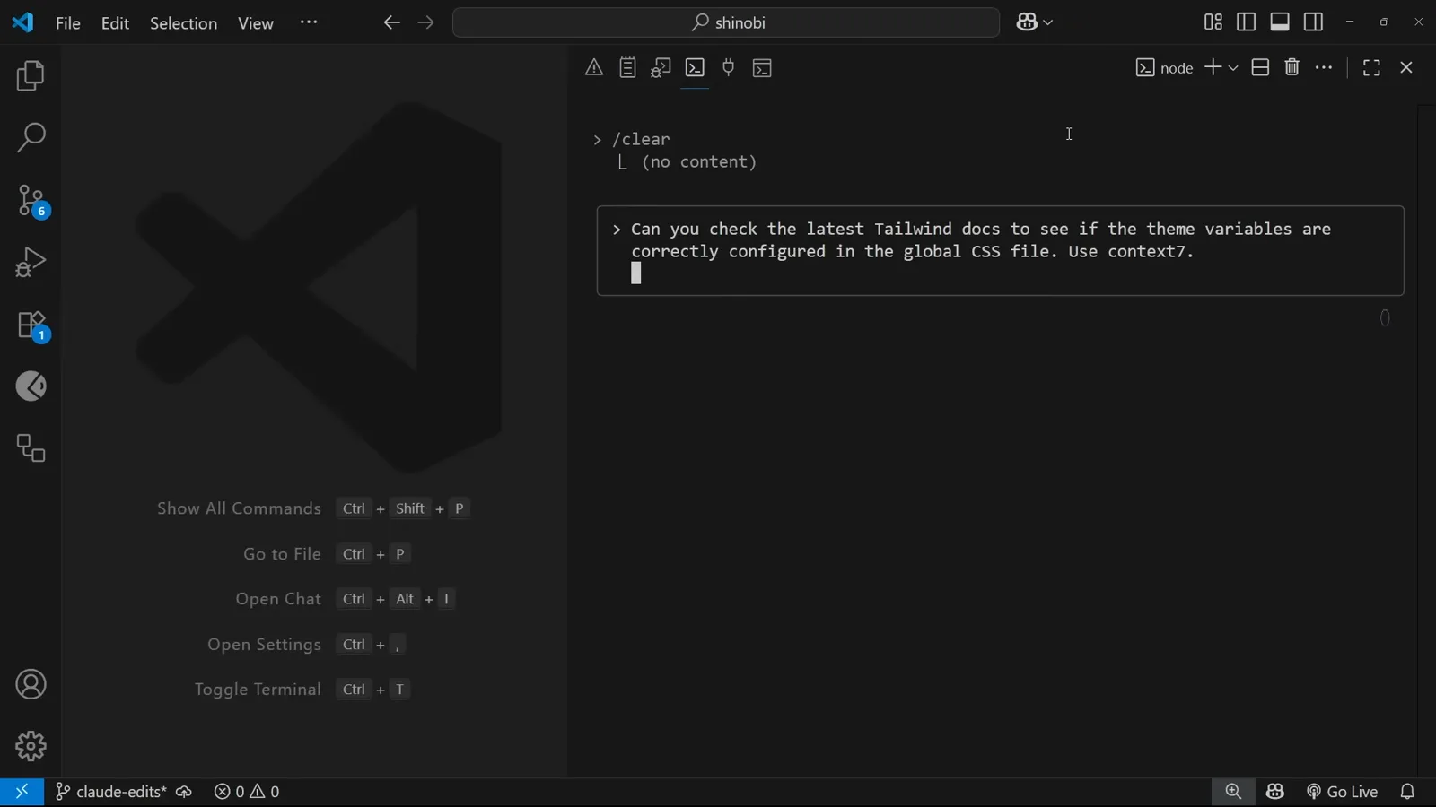Screen dimensions: 1436x807
Task: Start Go Live server
Action: click(1342, 793)
